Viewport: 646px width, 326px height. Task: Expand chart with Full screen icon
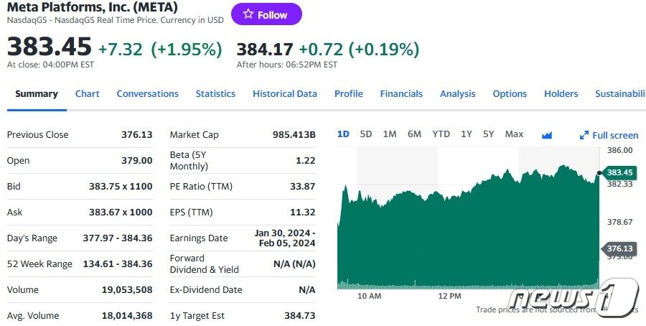tap(609, 135)
